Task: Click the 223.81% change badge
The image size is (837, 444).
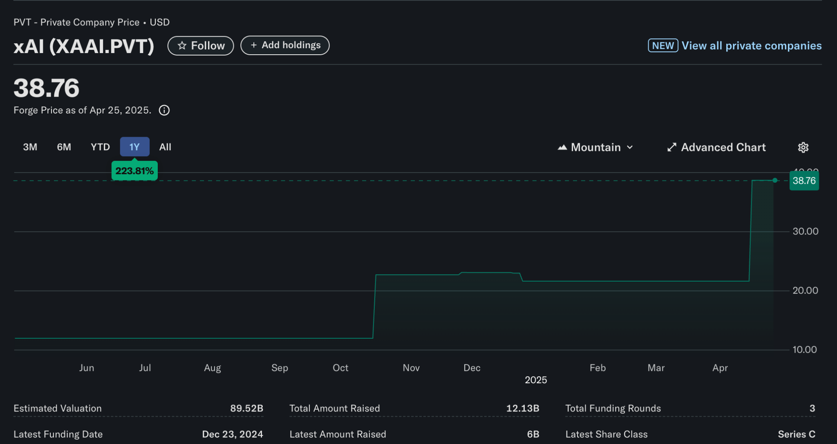Action: coord(134,171)
